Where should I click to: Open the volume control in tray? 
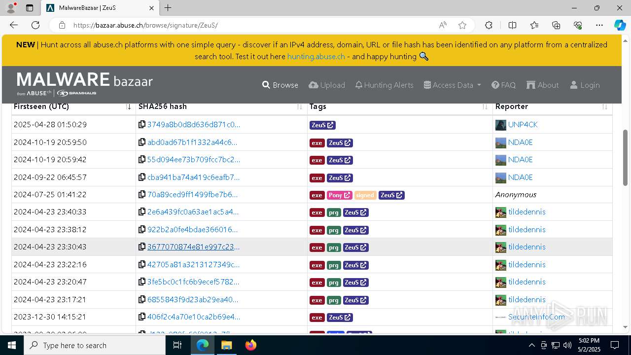[567, 345]
